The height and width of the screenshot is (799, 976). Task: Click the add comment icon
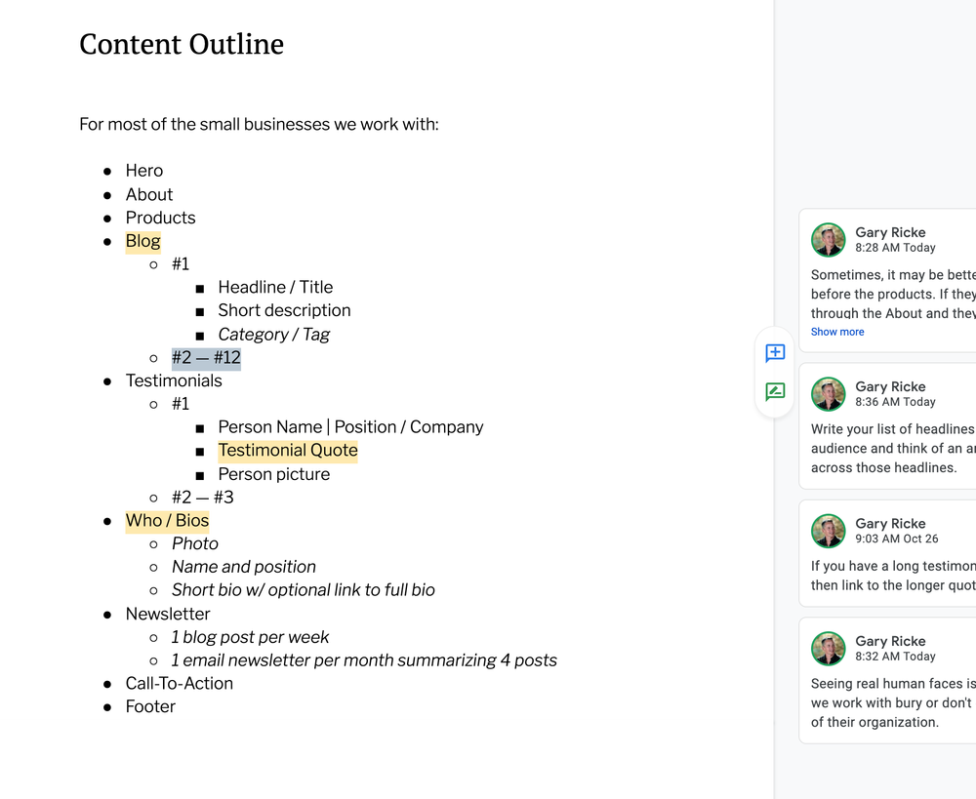click(775, 353)
